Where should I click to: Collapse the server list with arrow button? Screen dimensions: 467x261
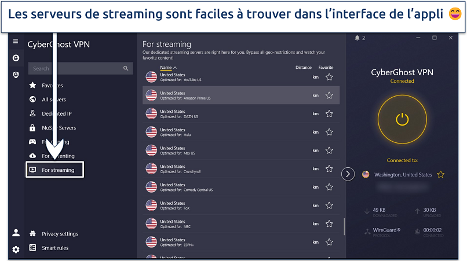[x=348, y=174]
